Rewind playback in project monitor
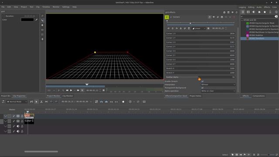This screenshot has width=279, height=157. click(67, 90)
